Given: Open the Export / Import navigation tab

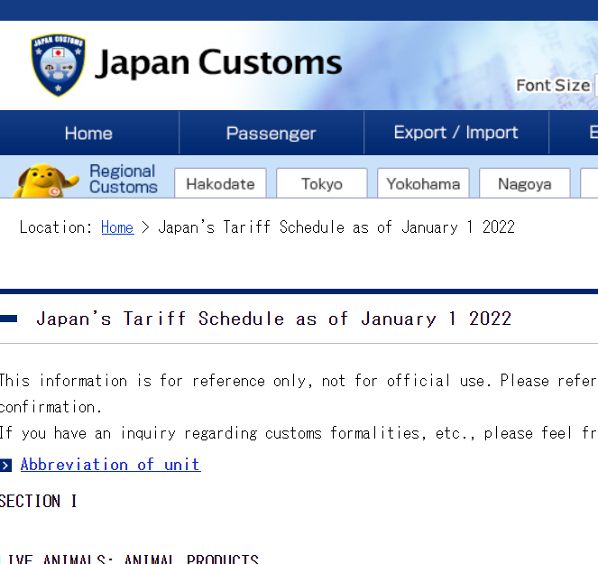Looking at the screenshot, I should tap(456, 134).
